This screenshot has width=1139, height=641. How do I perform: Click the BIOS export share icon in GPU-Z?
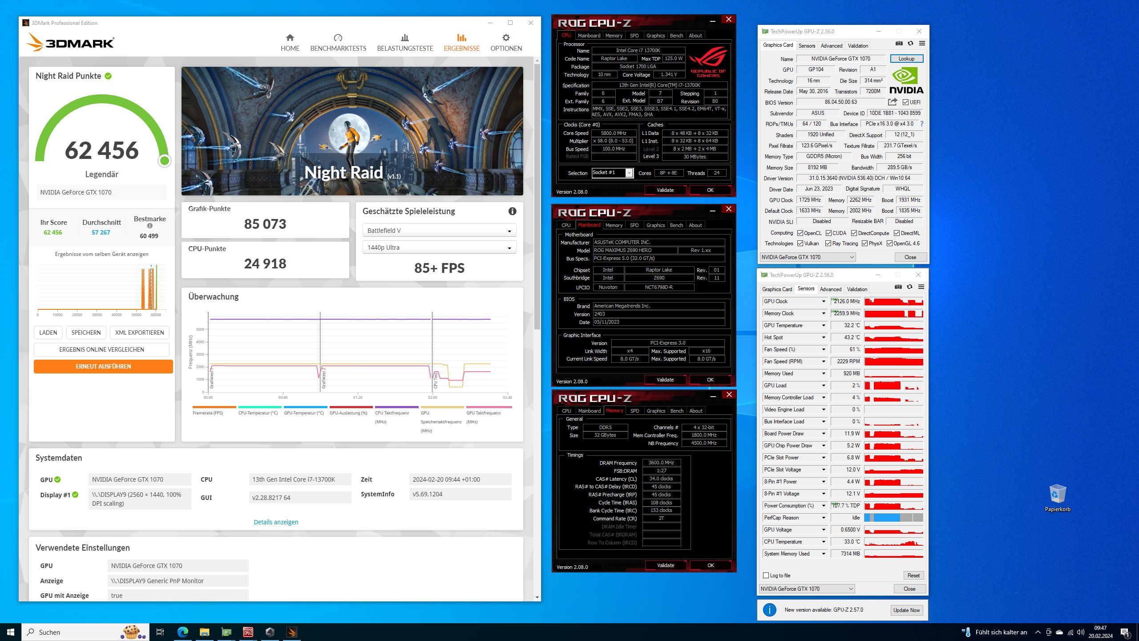(893, 102)
